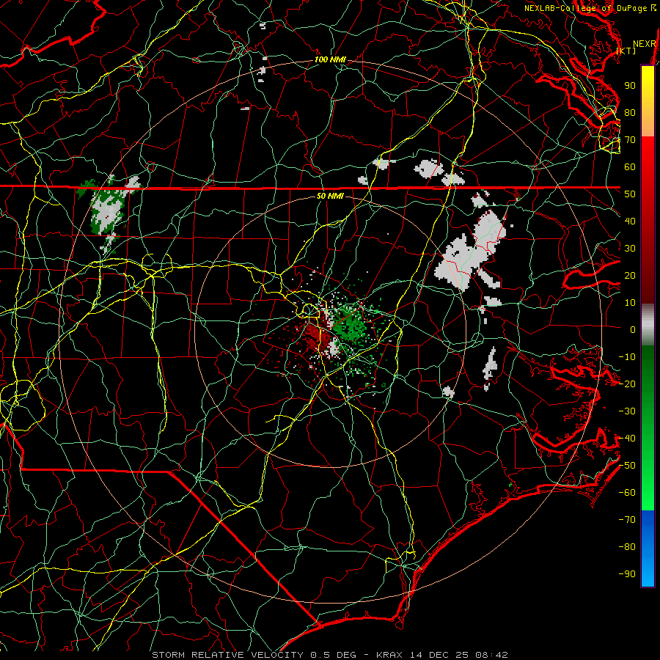
Task: Click the large gray echo east of the 50 NMI ring
Action: (x=472, y=252)
